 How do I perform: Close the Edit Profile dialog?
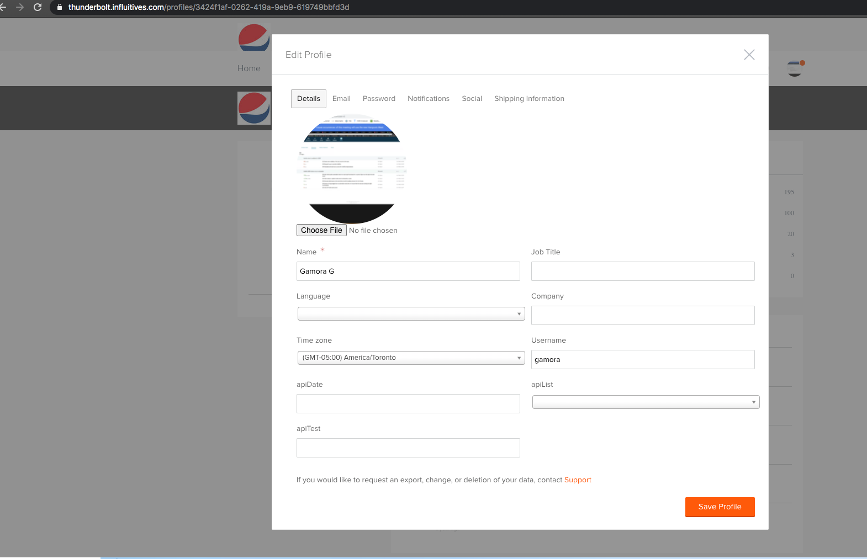(749, 55)
